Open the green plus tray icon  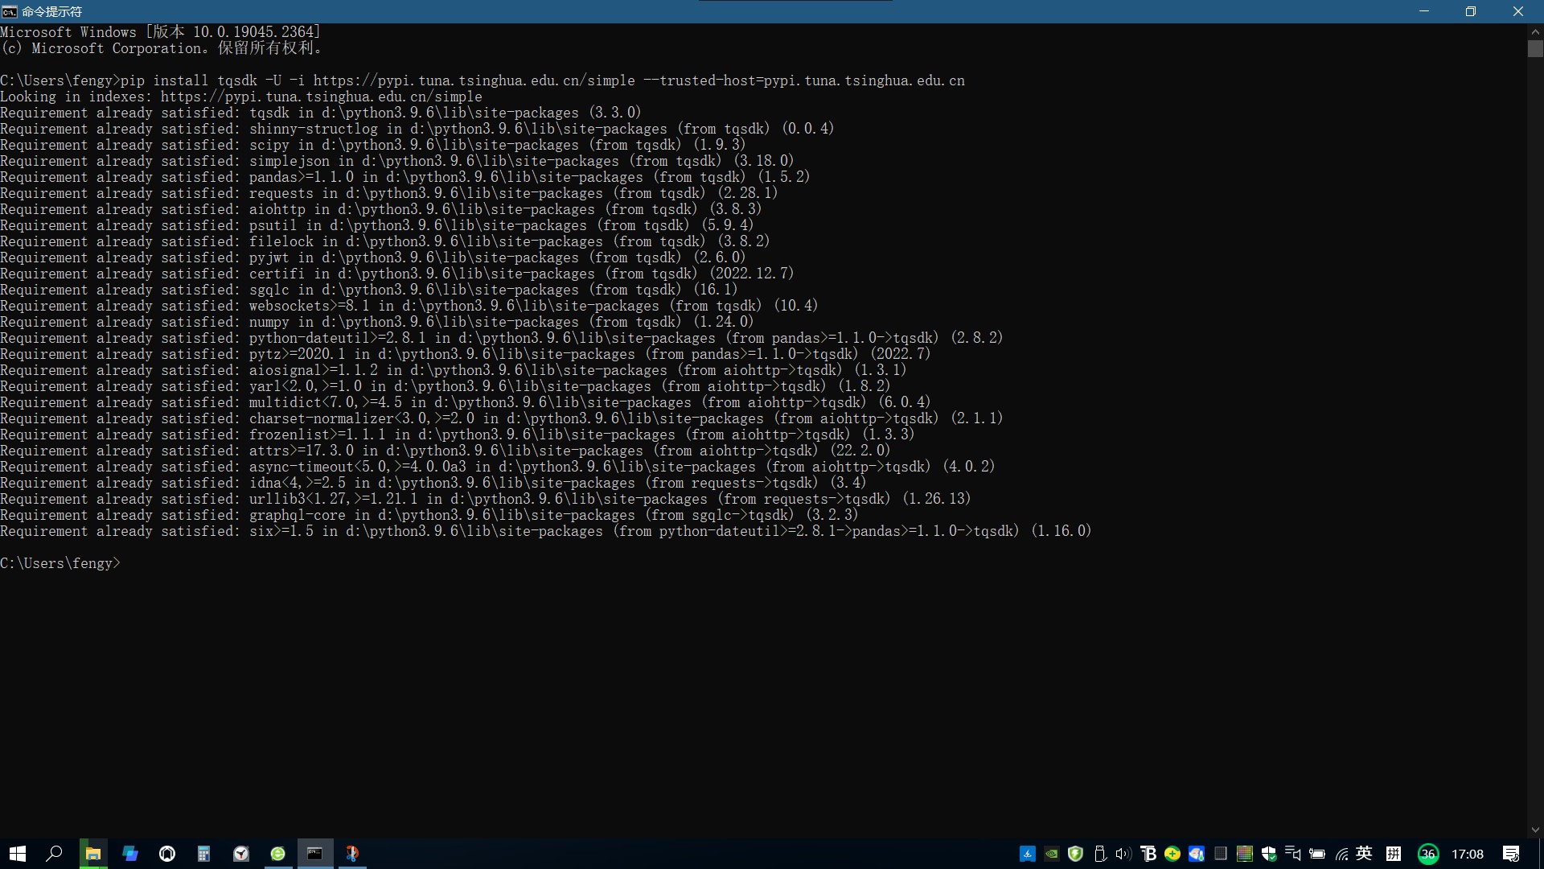tap(1172, 855)
